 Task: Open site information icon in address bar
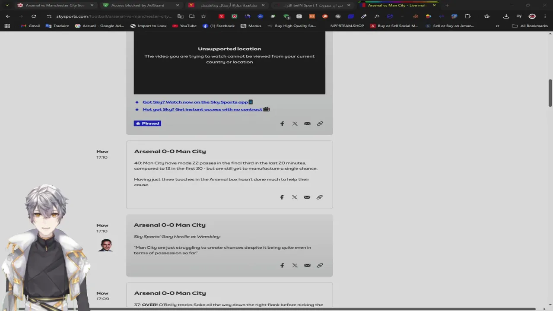pyautogui.click(x=49, y=16)
